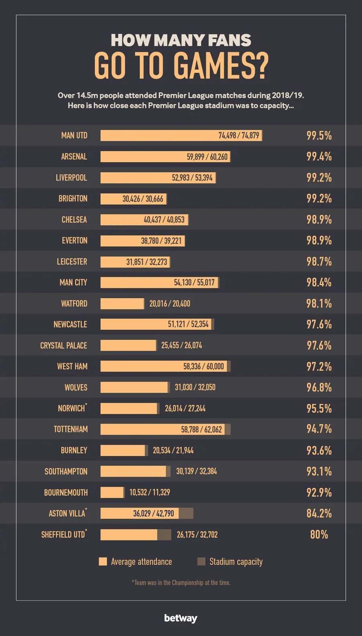Click the "GO TO GAMES?" headline
The height and width of the screenshot is (636, 362).
tap(181, 66)
